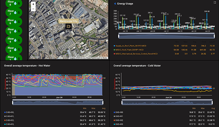Click the 308.88 bar label in Energy chart
219x127 pixels.
[x=207, y=11]
